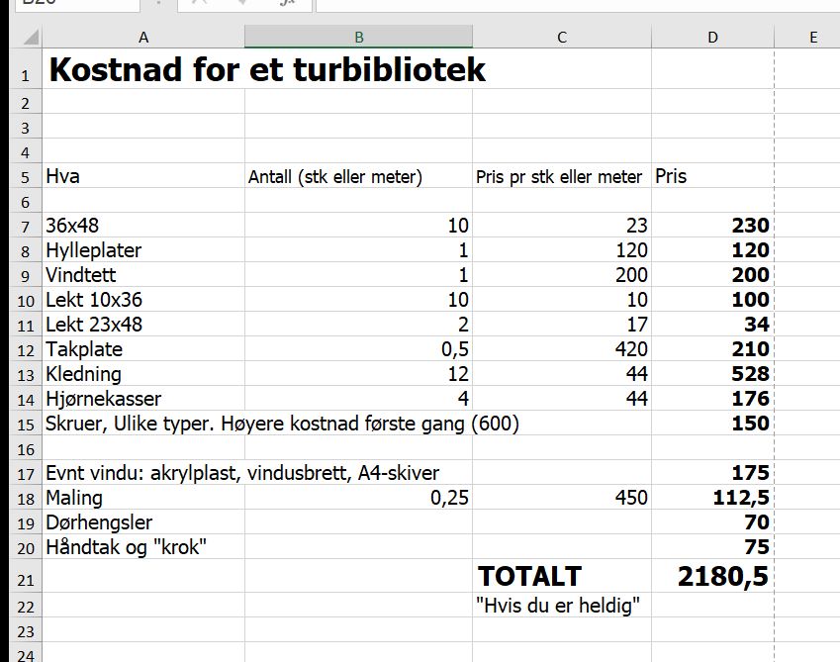Screen dimensions: 840x662
Task: Select the 'Lekt 23x48' cell
Action: tap(143, 324)
